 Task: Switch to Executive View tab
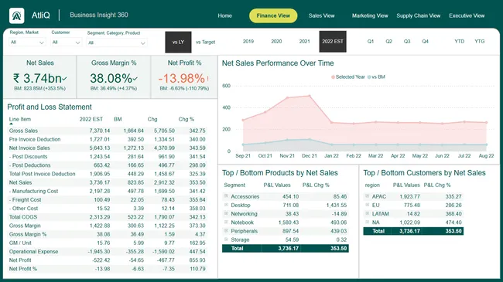click(467, 15)
